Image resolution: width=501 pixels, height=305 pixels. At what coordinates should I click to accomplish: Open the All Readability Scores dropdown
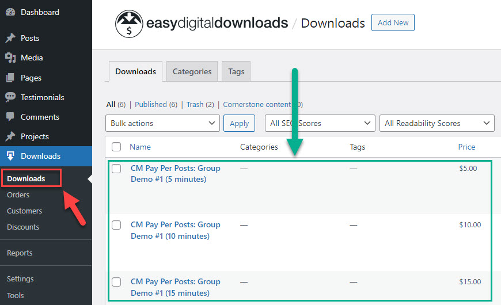coord(437,123)
